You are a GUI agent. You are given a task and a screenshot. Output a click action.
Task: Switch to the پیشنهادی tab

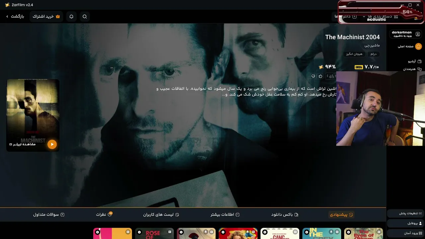click(x=341, y=215)
